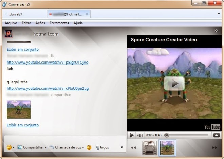Viewport: 224px width, 159px height.
Task: Open the Arquivo menu
Action: click(x=11, y=23)
